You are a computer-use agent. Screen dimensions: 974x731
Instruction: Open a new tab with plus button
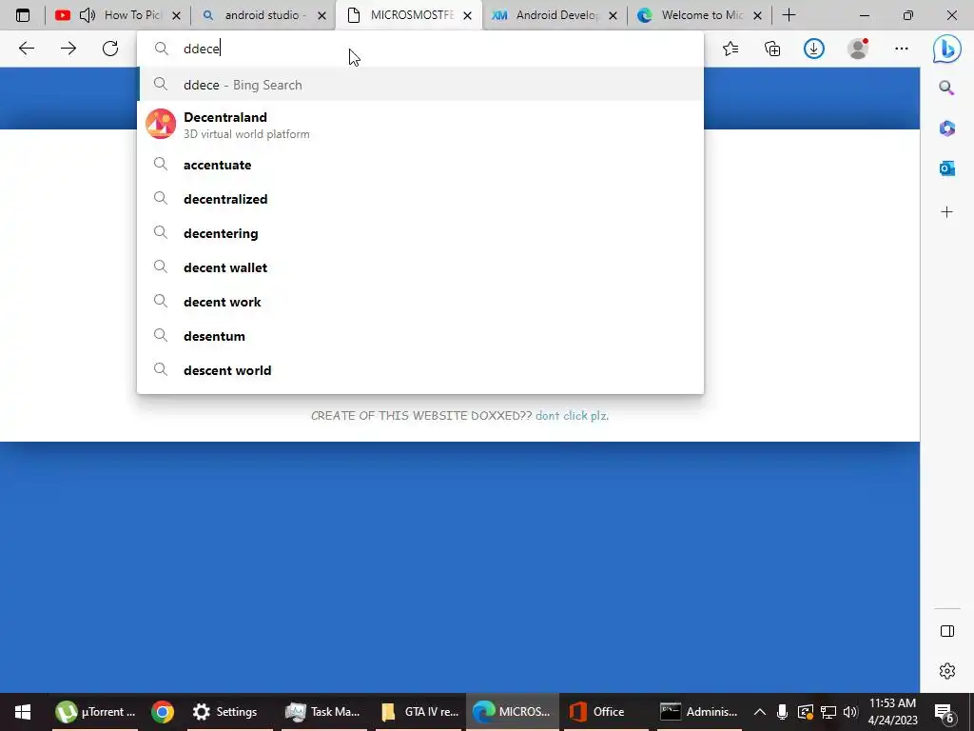click(789, 15)
